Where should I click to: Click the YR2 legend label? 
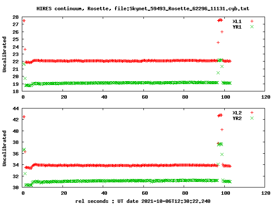(x=237, y=118)
